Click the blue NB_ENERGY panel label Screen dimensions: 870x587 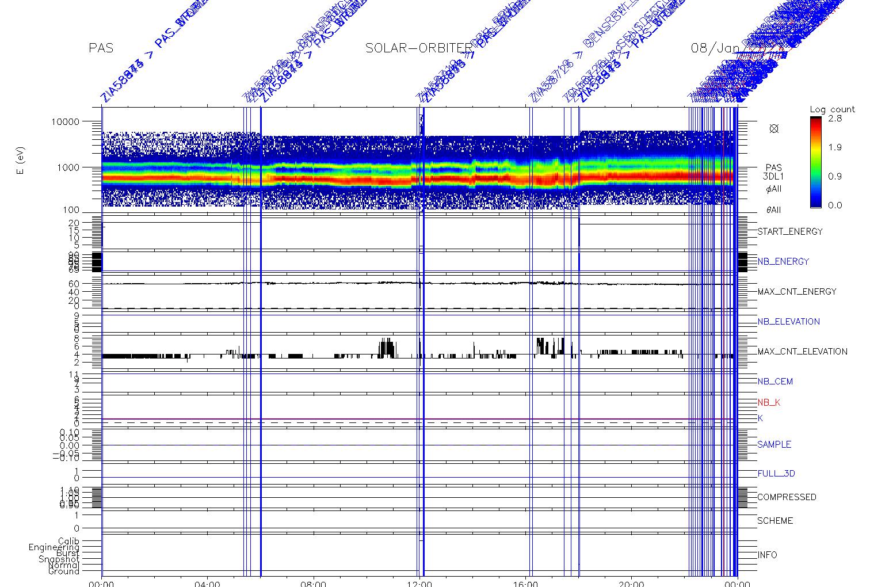(x=783, y=261)
